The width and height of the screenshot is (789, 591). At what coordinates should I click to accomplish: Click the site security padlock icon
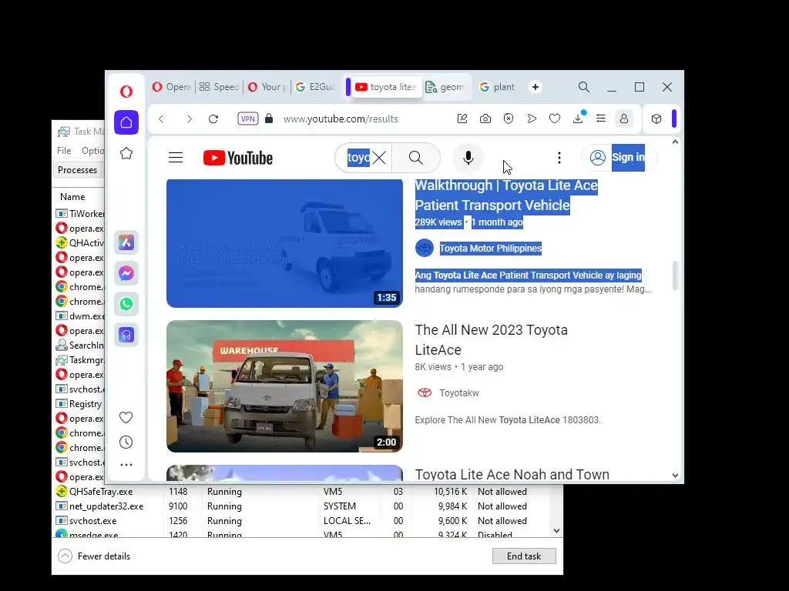(x=269, y=119)
